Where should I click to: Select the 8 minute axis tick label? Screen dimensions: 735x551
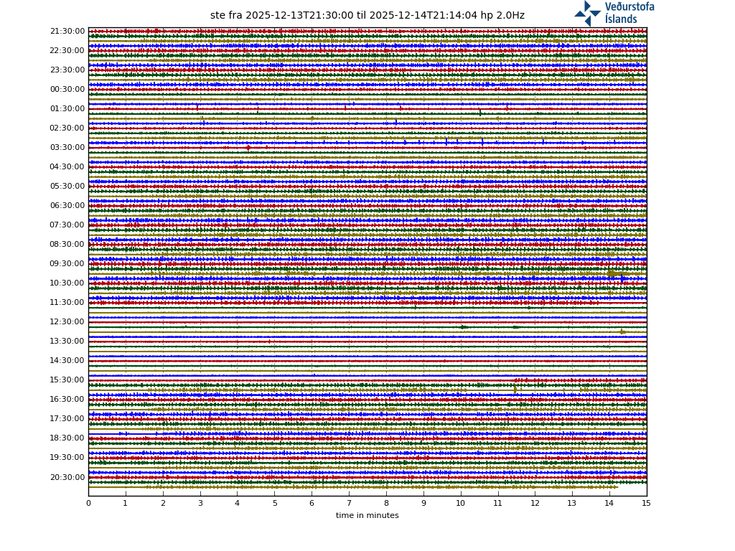pos(386,504)
